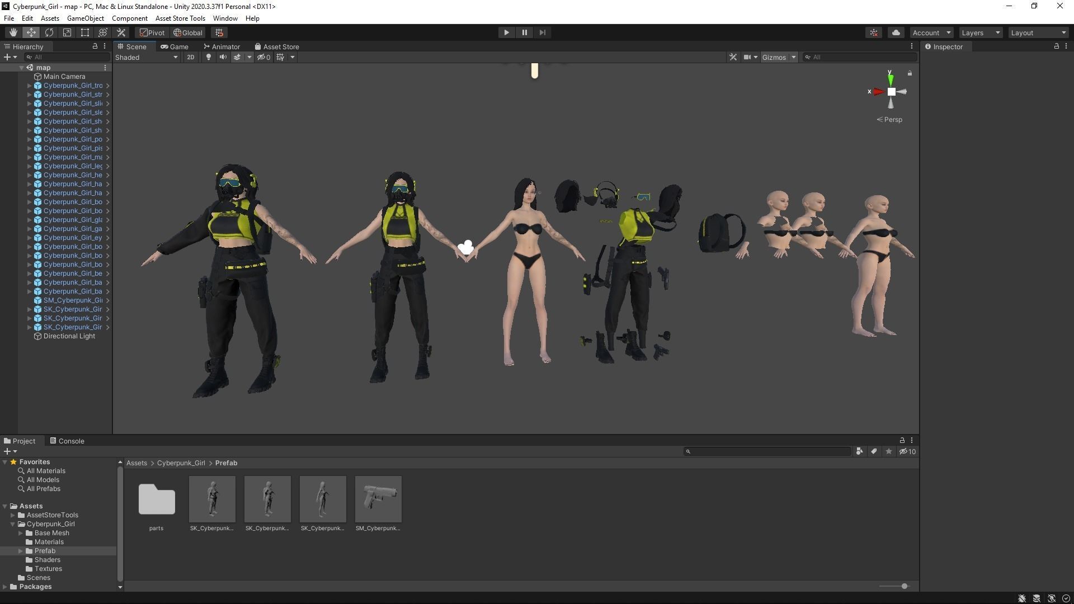Toggle scene grid visibility
The width and height of the screenshot is (1074, 604).
(x=280, y=57)
